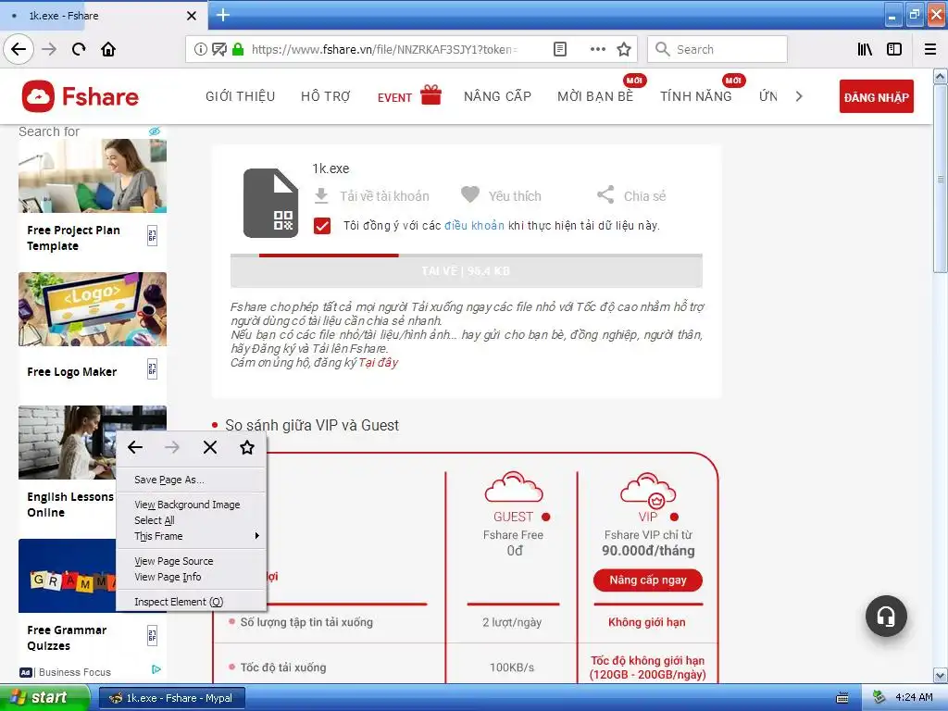Open page actions three-dot menu
Screen dimensions: 948x711
597,49
